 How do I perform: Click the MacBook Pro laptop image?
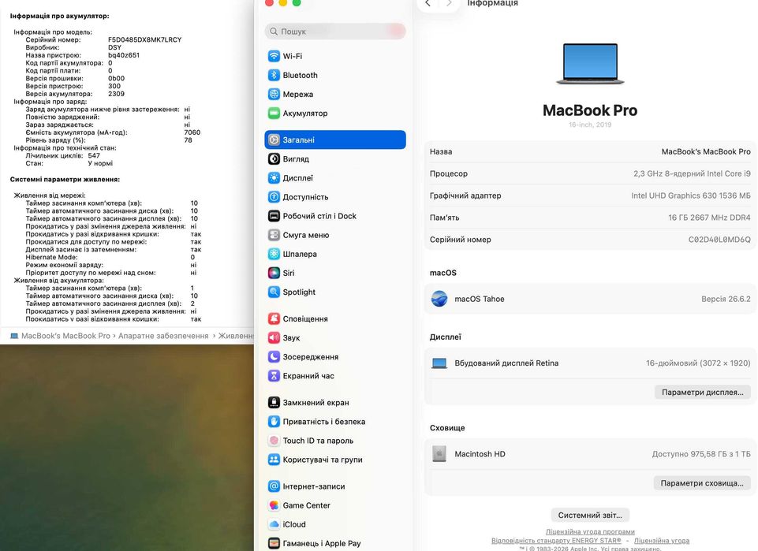click(590, 64)
